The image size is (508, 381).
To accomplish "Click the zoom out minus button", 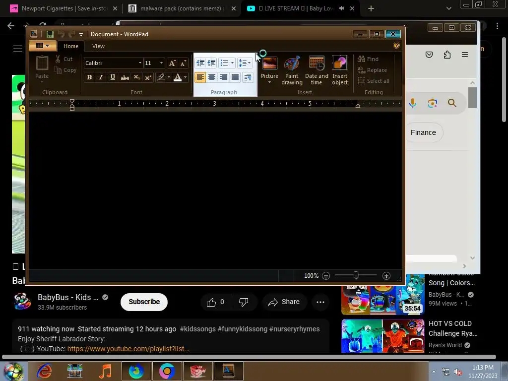I will coord(326,276).
